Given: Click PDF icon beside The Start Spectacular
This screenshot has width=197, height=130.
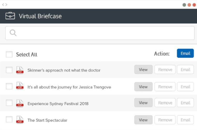Looking at the screenshot, I should coord(20,120).
